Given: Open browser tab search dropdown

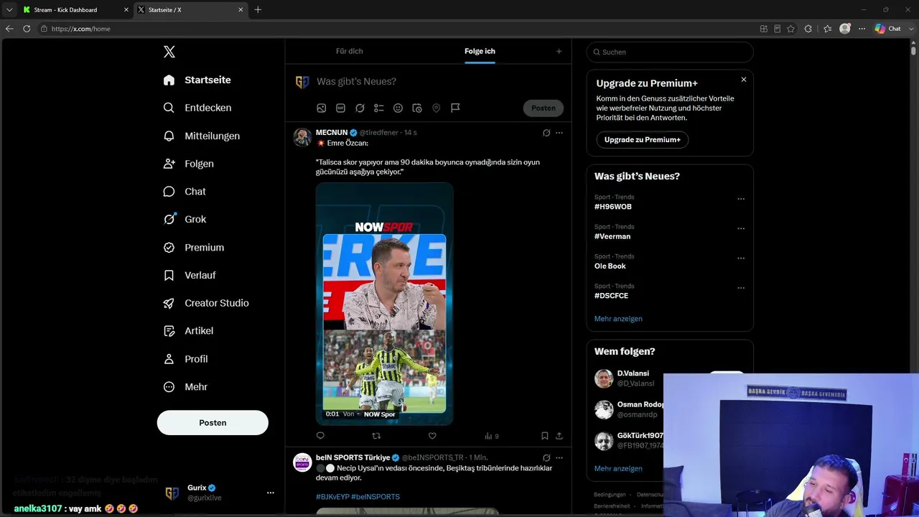Looking at the screenshot, I should [9, 10].
